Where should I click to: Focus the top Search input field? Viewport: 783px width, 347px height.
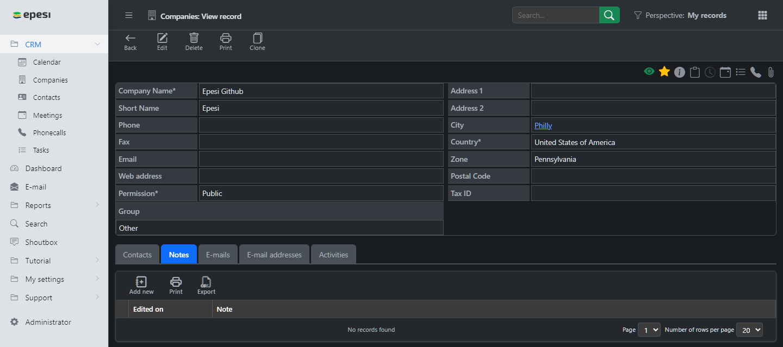click(556, 15)
